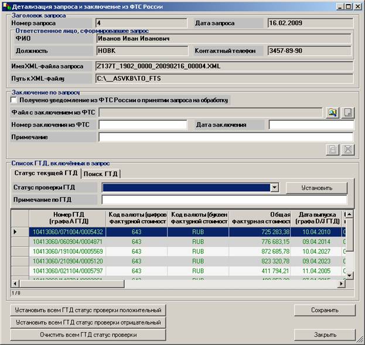Open the Статус проверки ГТД dropdown
The height and width of the screenshot is (345, 365).
coord(274,188)
